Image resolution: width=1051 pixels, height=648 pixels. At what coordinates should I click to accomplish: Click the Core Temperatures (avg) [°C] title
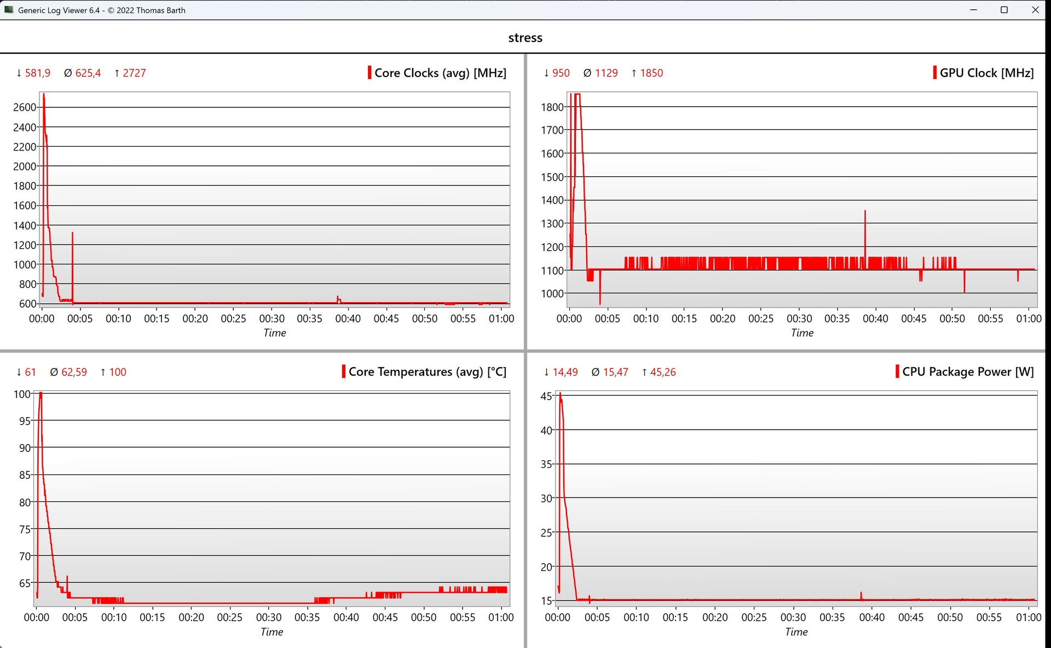pyautogui.click(x=427, y=372)
